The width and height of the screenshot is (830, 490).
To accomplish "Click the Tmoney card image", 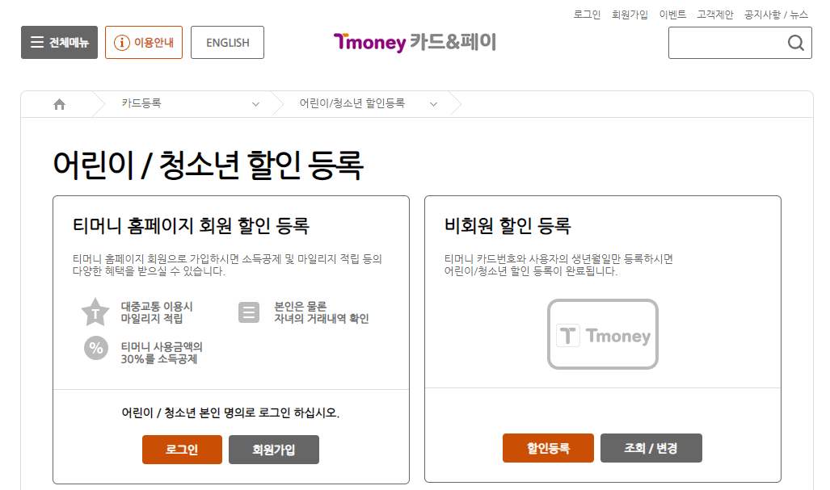I will [603, 334].
